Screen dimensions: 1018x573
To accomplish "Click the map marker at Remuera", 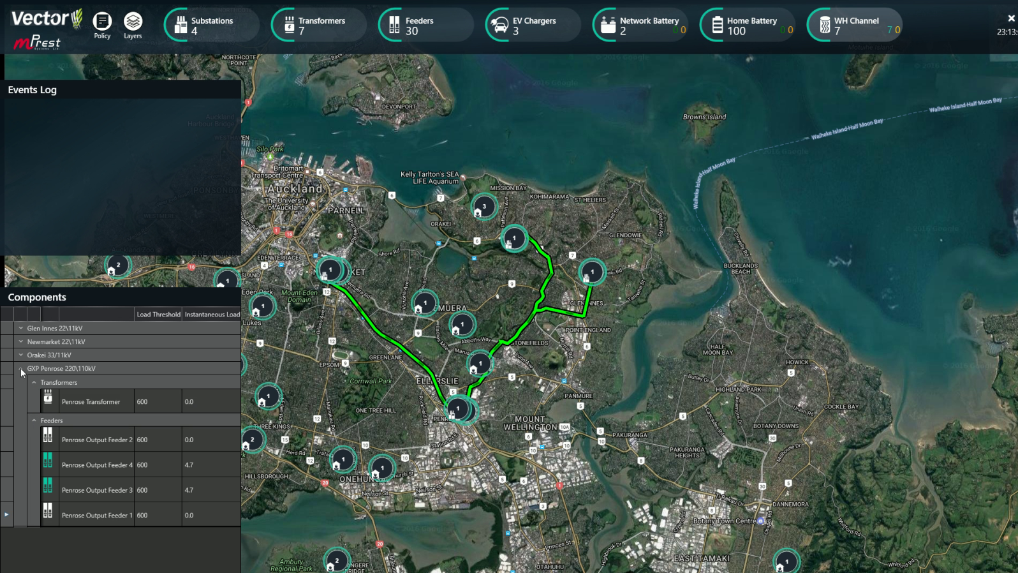I will [425, 303].
